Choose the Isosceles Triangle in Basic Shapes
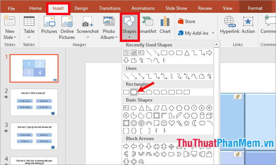Image resolution: width=276 pixels, height=165 pixels. click(x=141, y=108)
